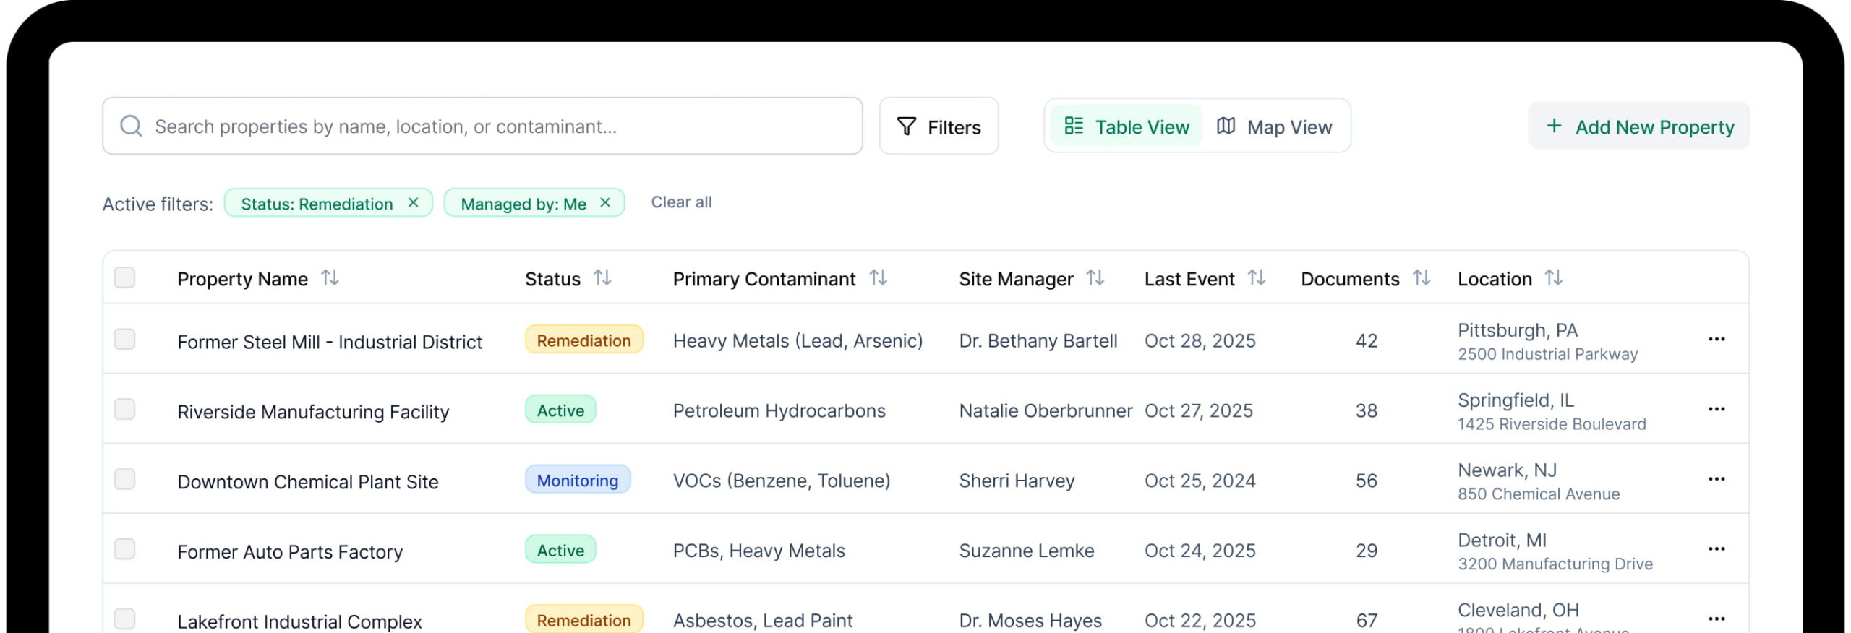
Task: Check the Downtown Chemical Plant Site row
Action: 124,480
